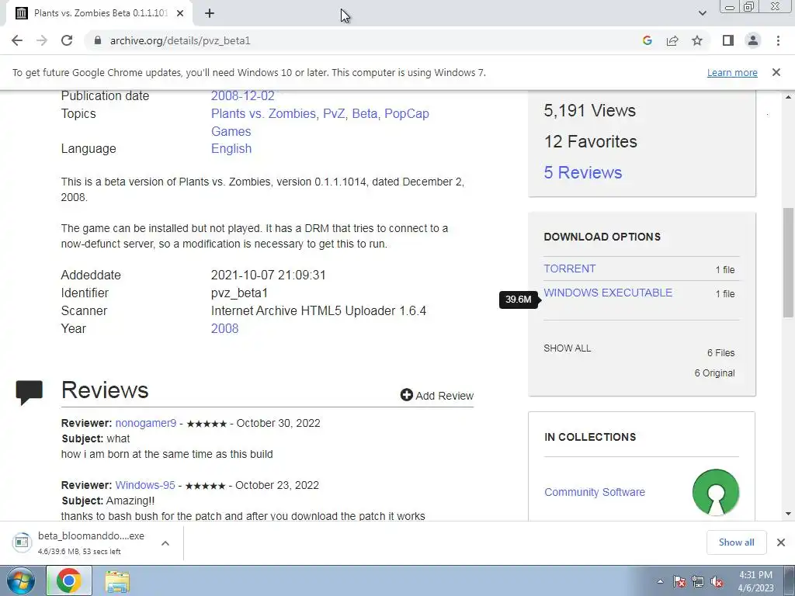Click the Google icon in address bar
The height and width of the screenshot is (596, 795).
coord(647,40)
